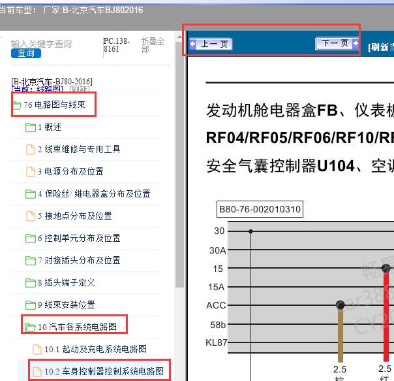Click the ACC power rail label
The image size is (394, 381).
point(216,305)
